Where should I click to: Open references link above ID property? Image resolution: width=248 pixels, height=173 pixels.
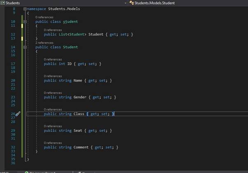pyautogui.click(x=53, y=59)
